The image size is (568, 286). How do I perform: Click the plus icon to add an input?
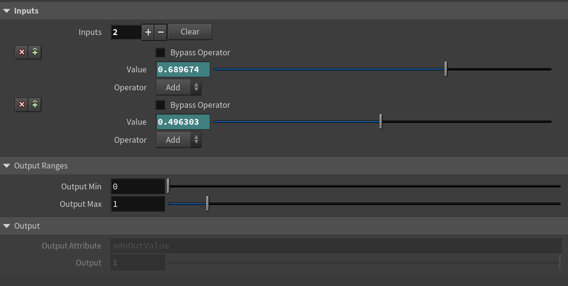tap(149, 32)
